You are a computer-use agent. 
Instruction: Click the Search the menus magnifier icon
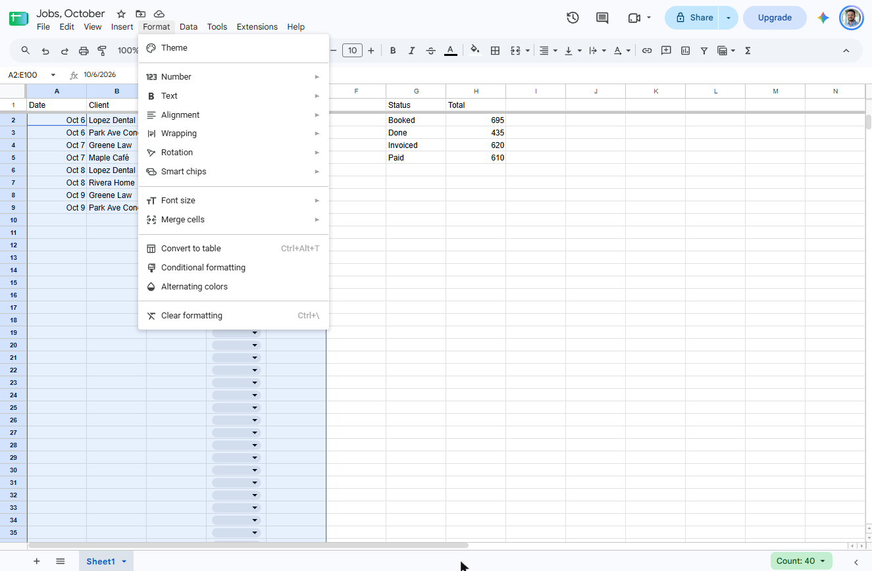point(26,51)
